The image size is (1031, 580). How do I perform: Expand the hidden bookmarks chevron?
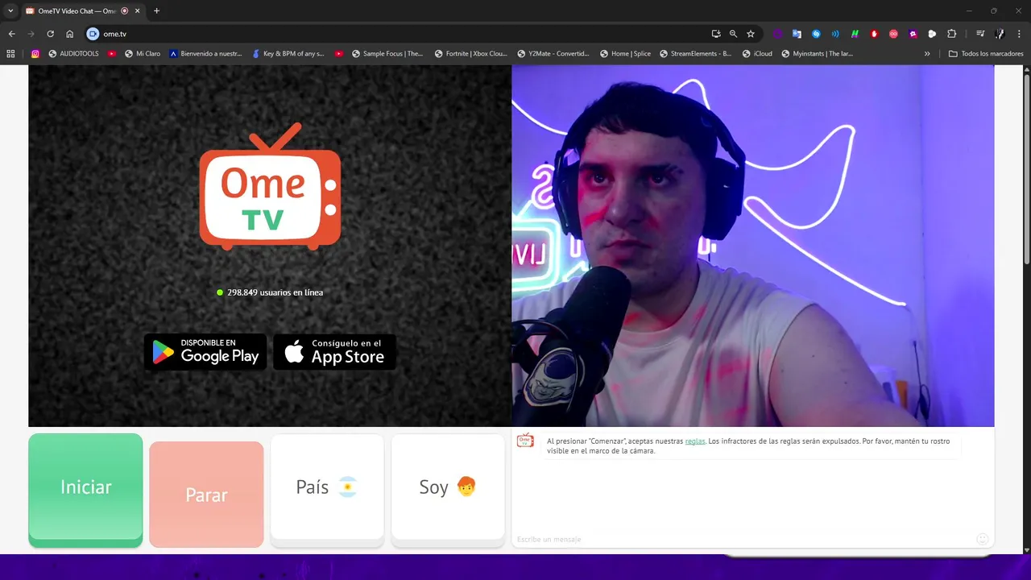[x=927, y=54]
